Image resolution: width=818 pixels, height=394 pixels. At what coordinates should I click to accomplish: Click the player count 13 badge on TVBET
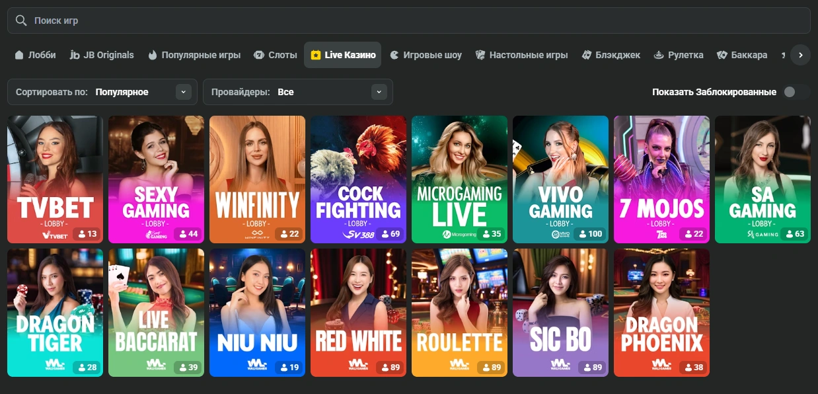[x=87, y=233]
